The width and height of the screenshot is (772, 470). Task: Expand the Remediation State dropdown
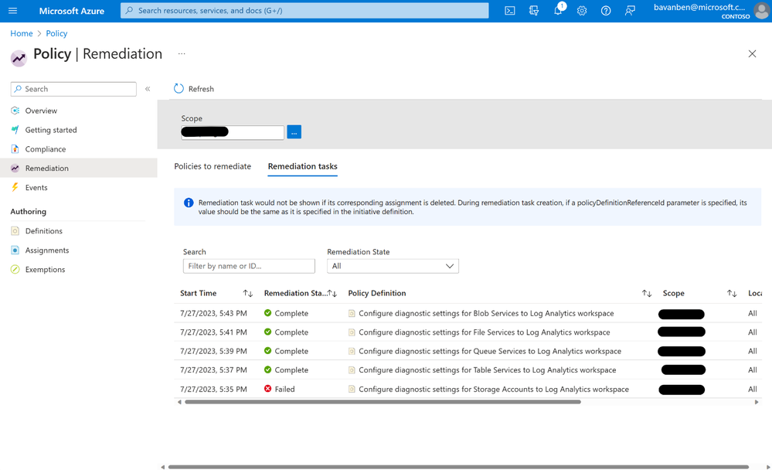click(393, 266)
